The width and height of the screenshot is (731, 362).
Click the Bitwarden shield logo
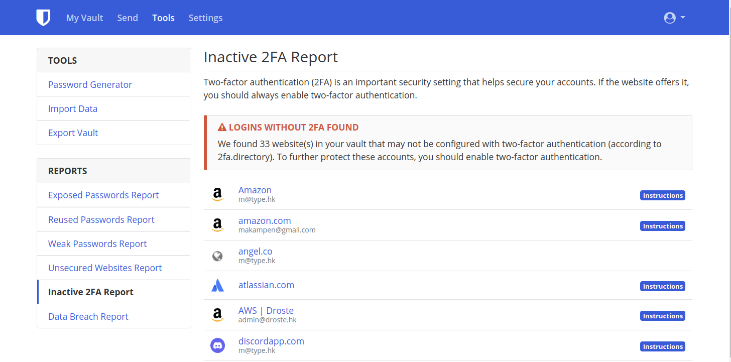[x=43, y=18]
